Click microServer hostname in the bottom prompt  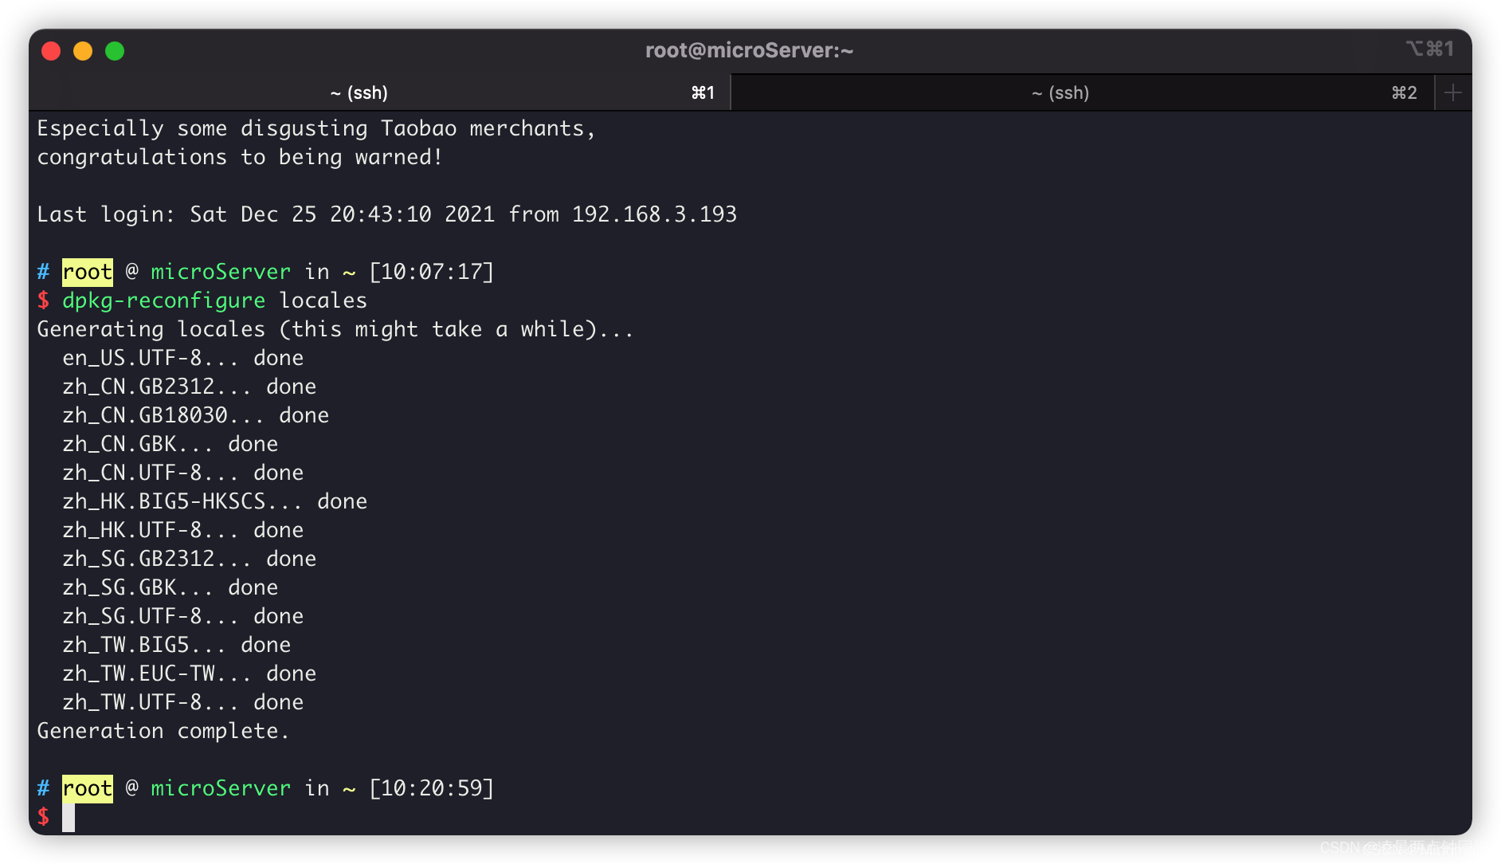point(221,788)
